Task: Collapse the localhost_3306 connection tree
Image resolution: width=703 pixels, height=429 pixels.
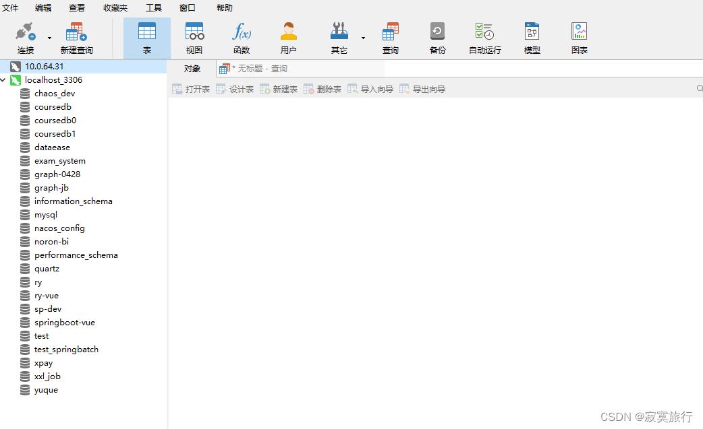Action: [x=4, y=80]
